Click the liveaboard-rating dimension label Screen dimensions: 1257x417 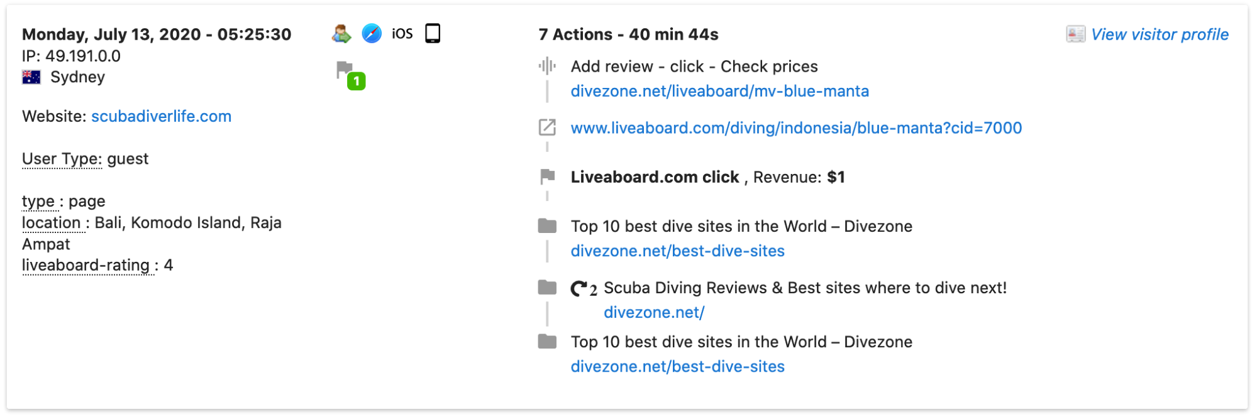coord(86,266)
